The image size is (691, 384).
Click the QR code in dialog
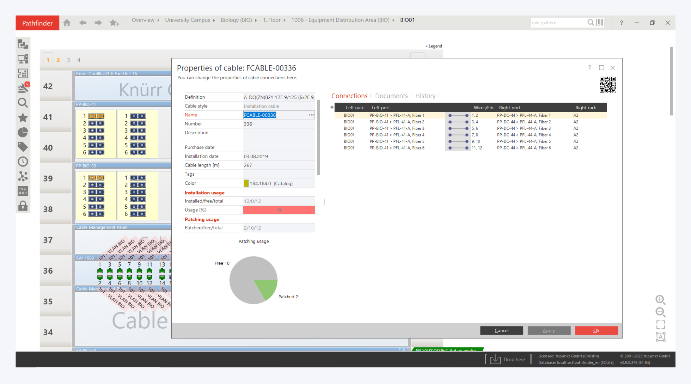point(607,85)
